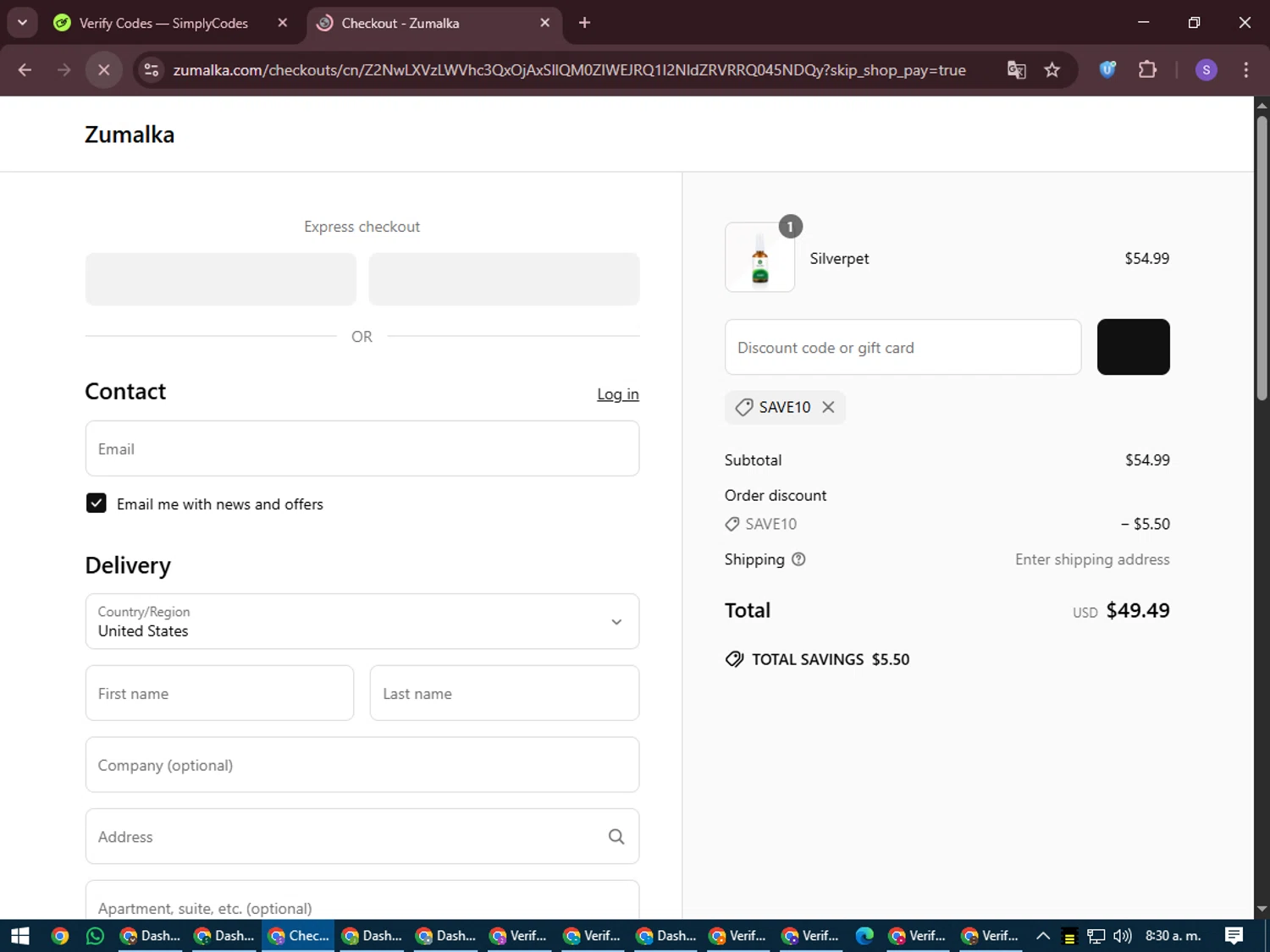The image size is (1270, 952).
Task: Open the Windows Start menu
Action: [x=19, y=936]
